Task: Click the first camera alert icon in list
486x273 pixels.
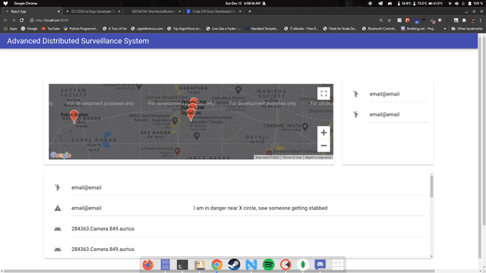Action: coord(58,229)
